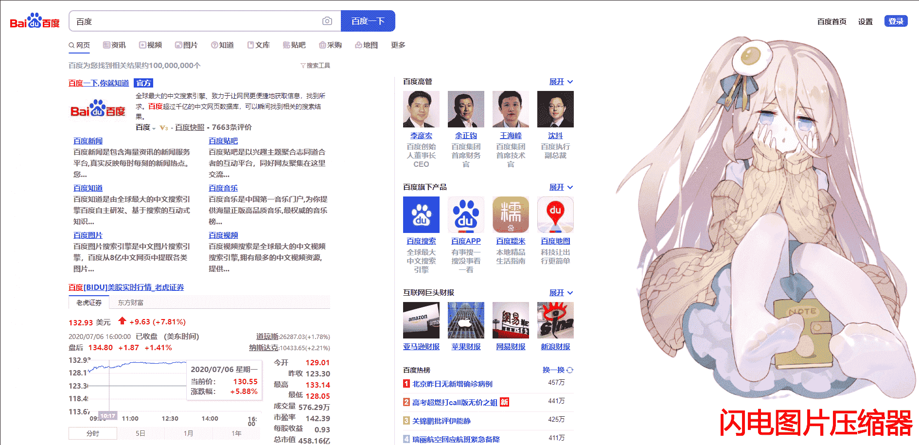
Task: Select the 1月 chart range
Action: [188, 433]
